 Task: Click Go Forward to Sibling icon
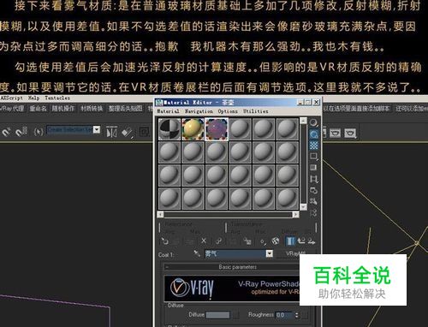pos(311,241)
